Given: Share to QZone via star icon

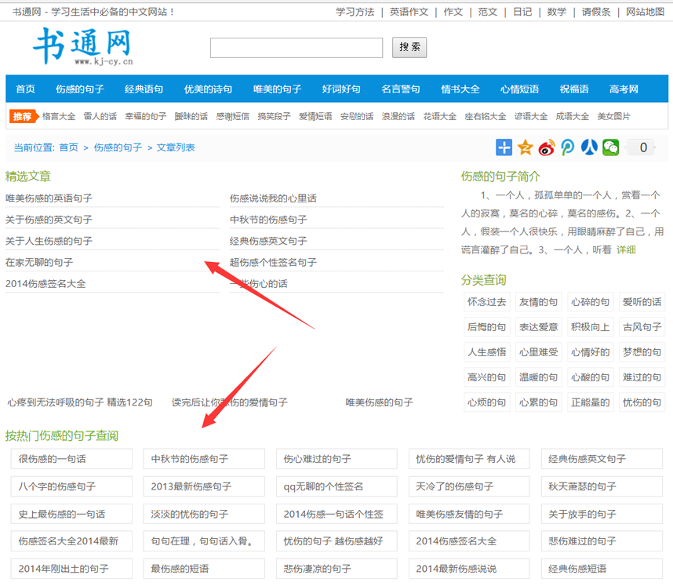Looking at the screenshot, I should click(x=525, y=147).
